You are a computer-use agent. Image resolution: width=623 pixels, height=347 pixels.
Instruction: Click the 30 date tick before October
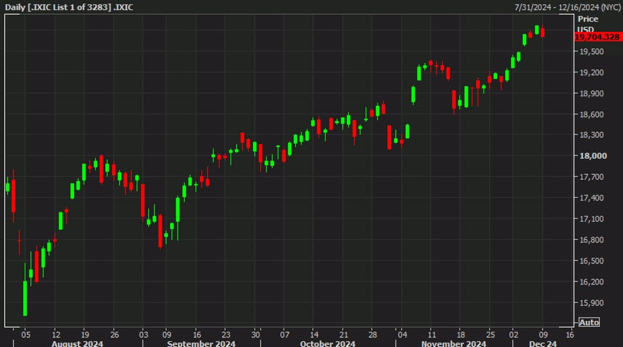pos(256,334)
